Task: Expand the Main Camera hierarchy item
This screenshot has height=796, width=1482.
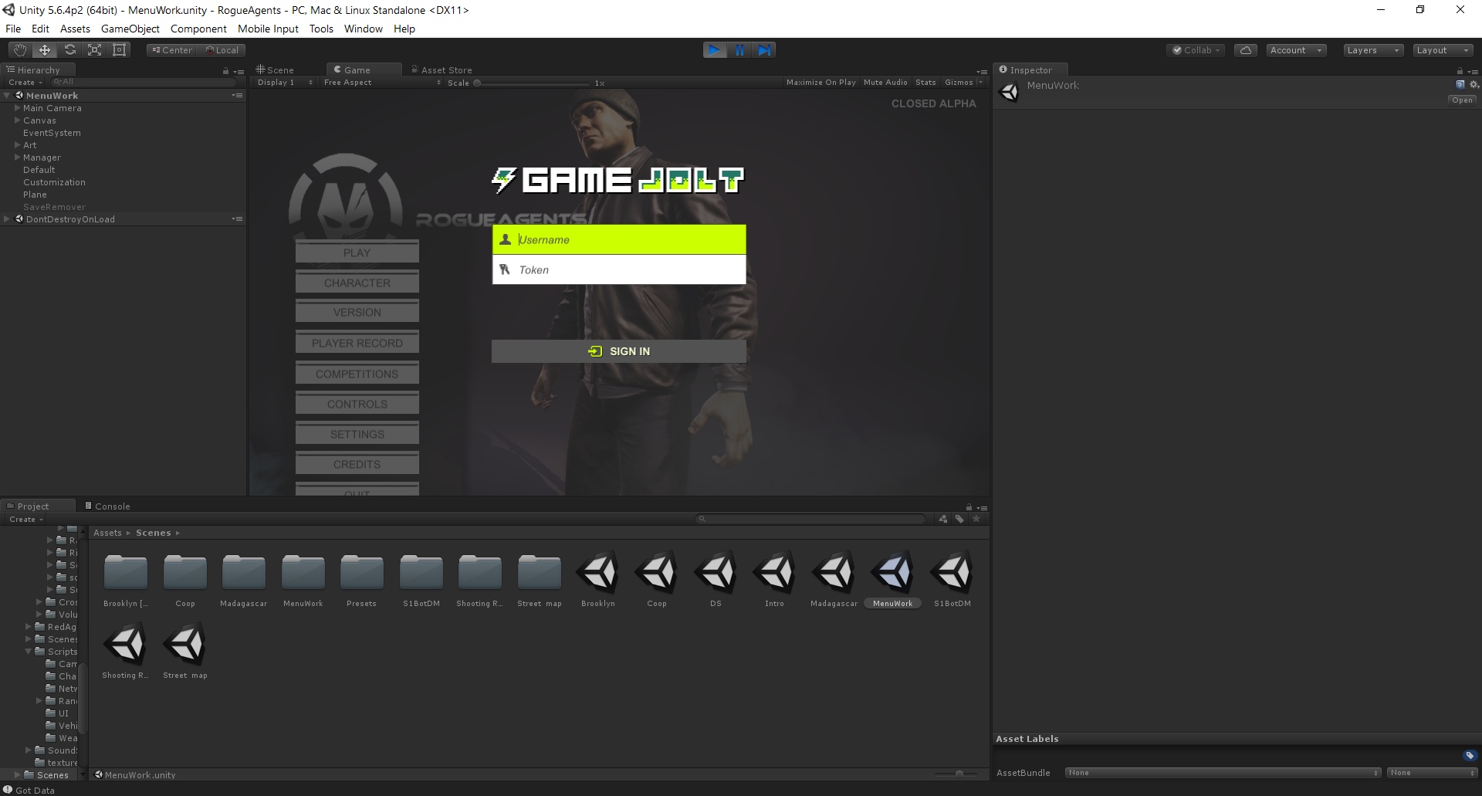Action: 16,108
